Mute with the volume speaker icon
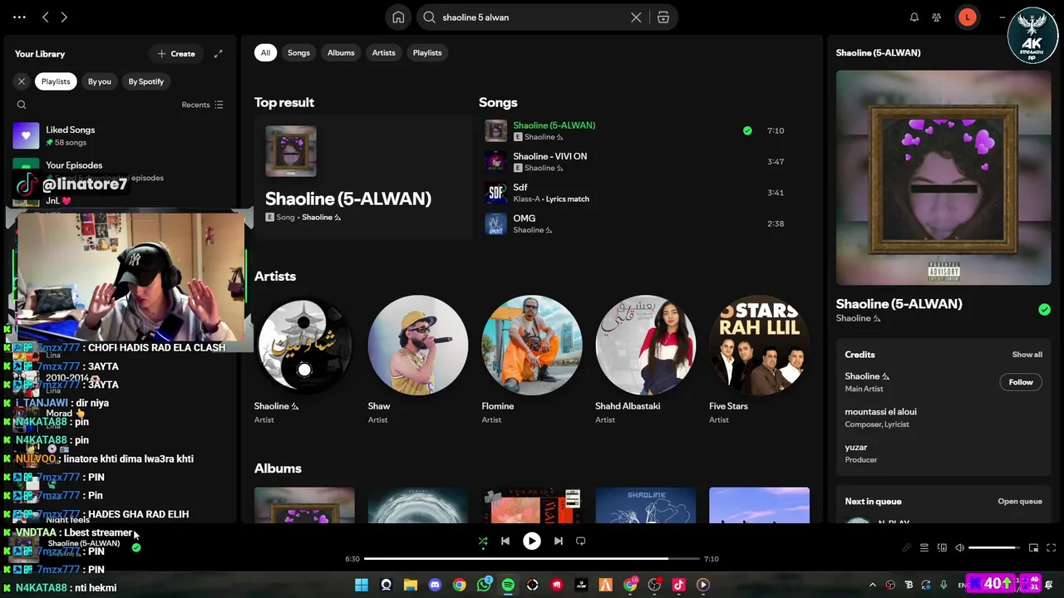This screenshot has height=598, width=1064. click(x=960, y=548)
